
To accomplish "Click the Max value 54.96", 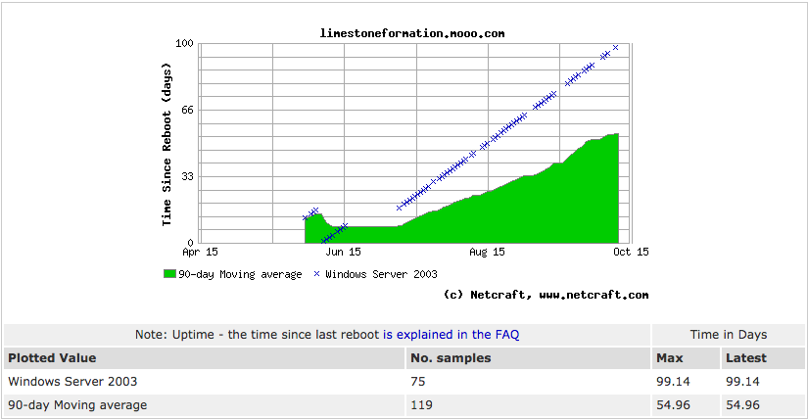I will pyautogui.click(x=673, y=405).
